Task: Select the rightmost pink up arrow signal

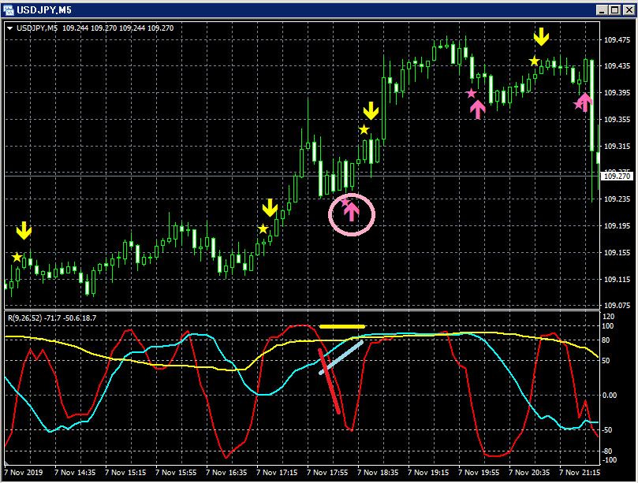Action: [584, 102]
